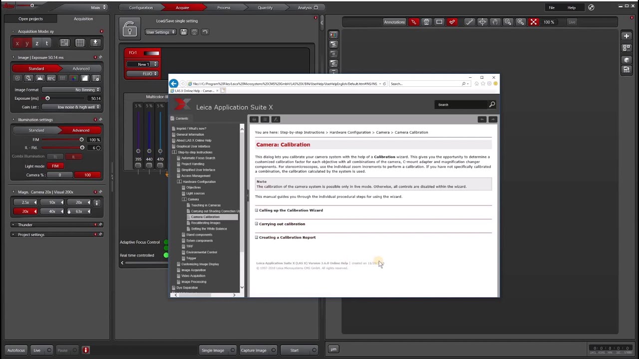Adjust the IL-Fld slider handle

(x=82, y=148)
